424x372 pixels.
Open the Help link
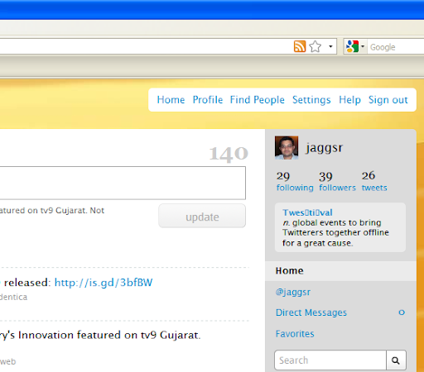pyautogui.click(x=349, y=100)
